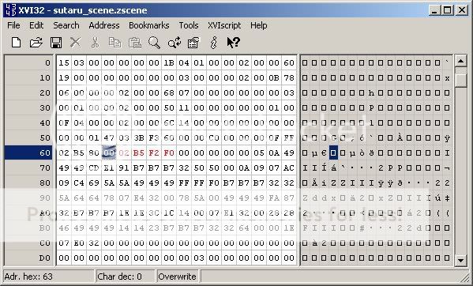Click the scrollbar up arrow
Viewport: 473px width, 286px height.
[460, 61]
